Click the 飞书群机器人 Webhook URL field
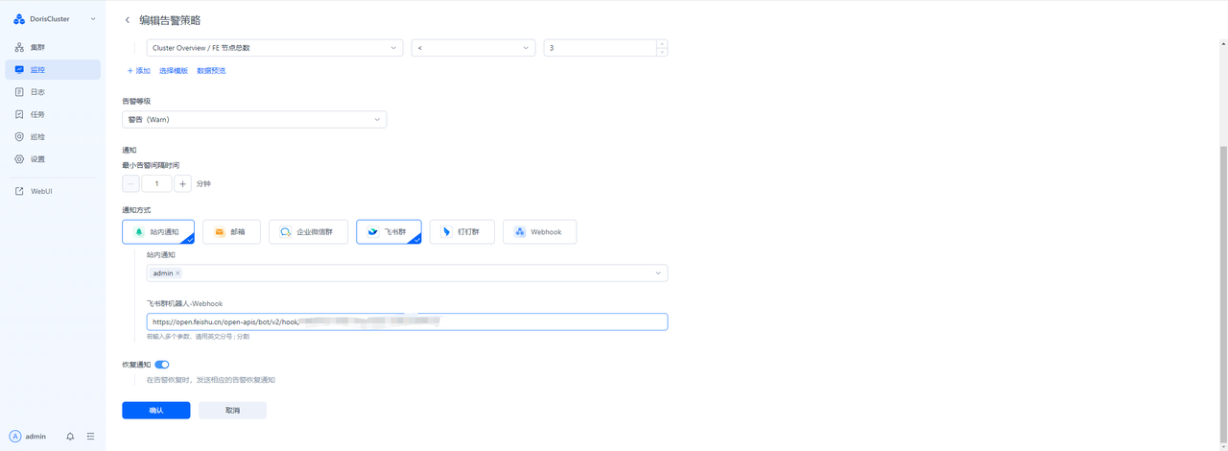Viewport: 1228px width, 451px height. (x=407, y=322)
